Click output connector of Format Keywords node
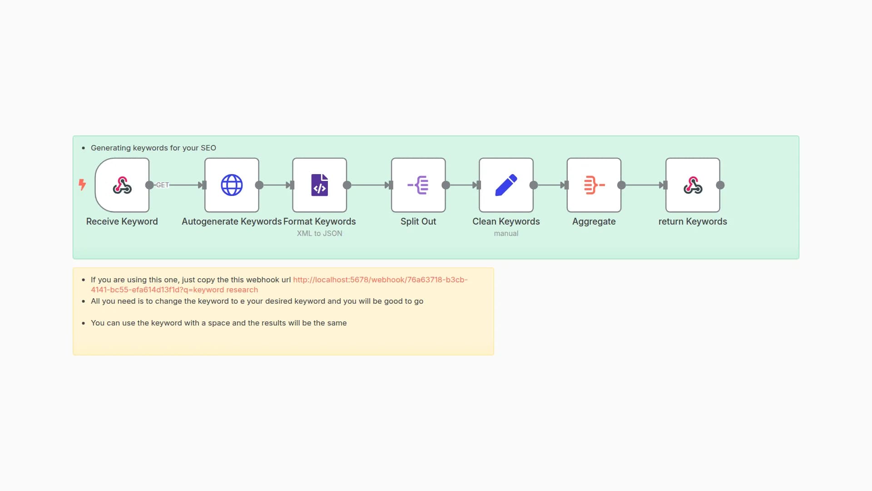 (x=347, y=185)
